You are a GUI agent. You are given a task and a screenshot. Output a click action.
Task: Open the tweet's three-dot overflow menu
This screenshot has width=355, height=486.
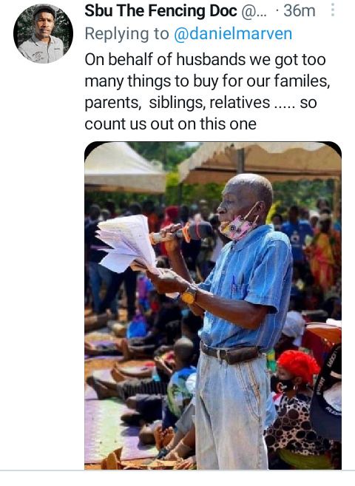[x=332, y=10]
